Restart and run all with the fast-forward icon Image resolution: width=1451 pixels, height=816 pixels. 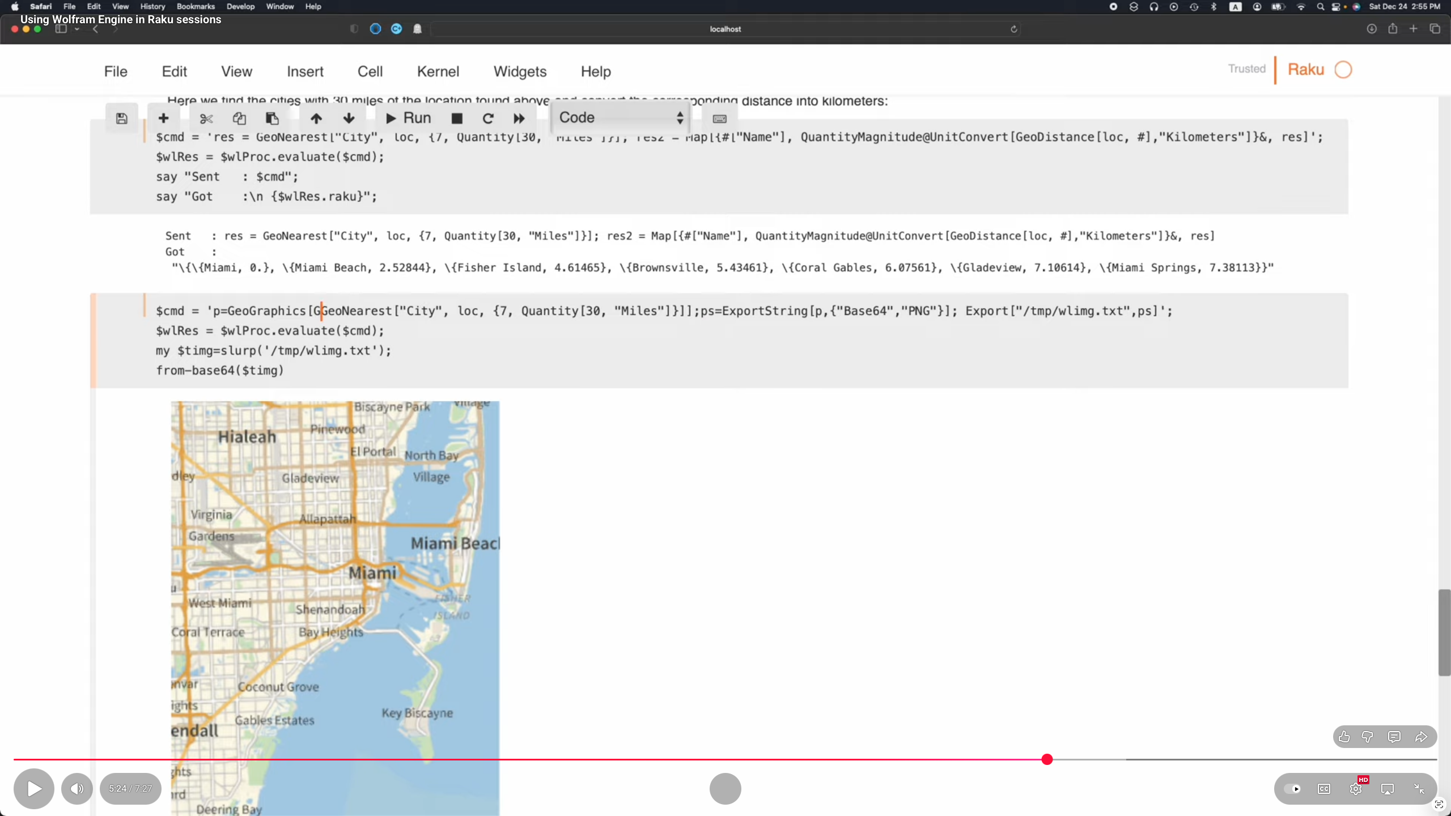coord(519,118)
